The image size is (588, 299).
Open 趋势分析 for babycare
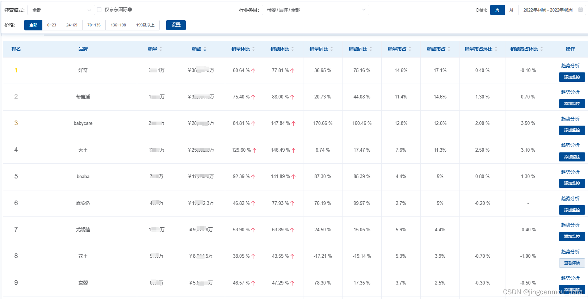(570, 119)
